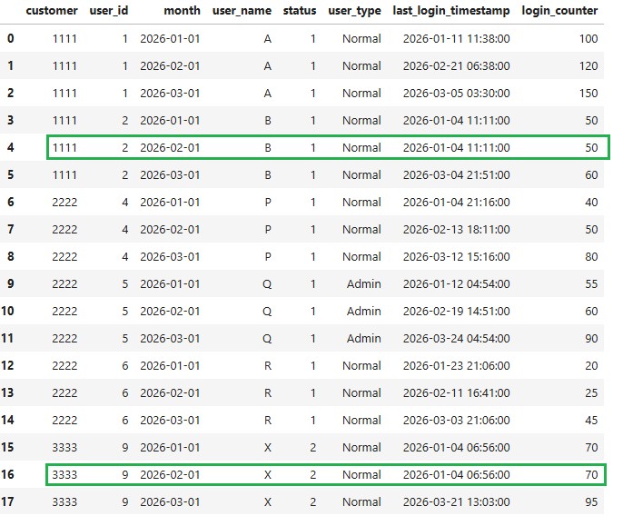Viewport: 623px width, 516px height.
Task: Click timestamp 2026-01-11 11:38:00 cell
Action: [x=456, y=38]
